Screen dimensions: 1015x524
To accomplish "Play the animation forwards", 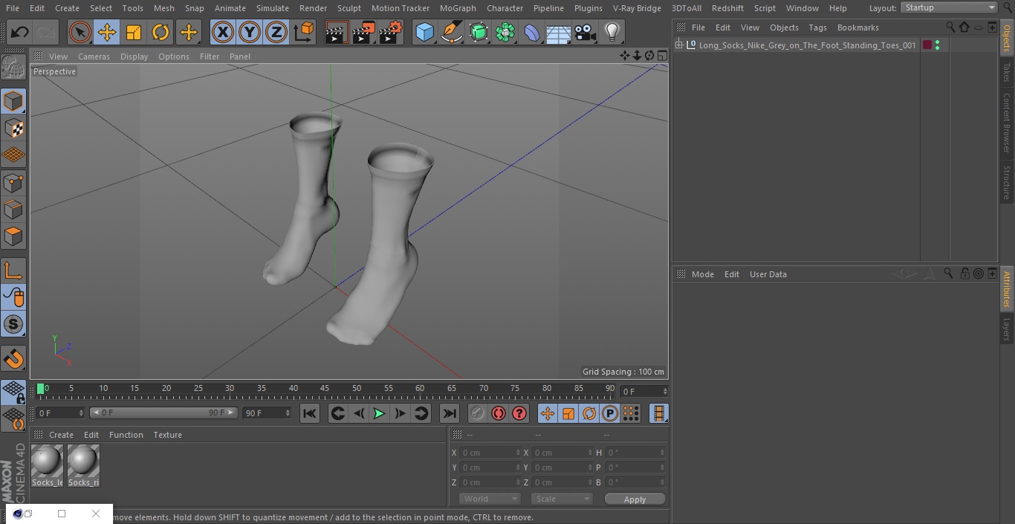I will coord(379,413).
